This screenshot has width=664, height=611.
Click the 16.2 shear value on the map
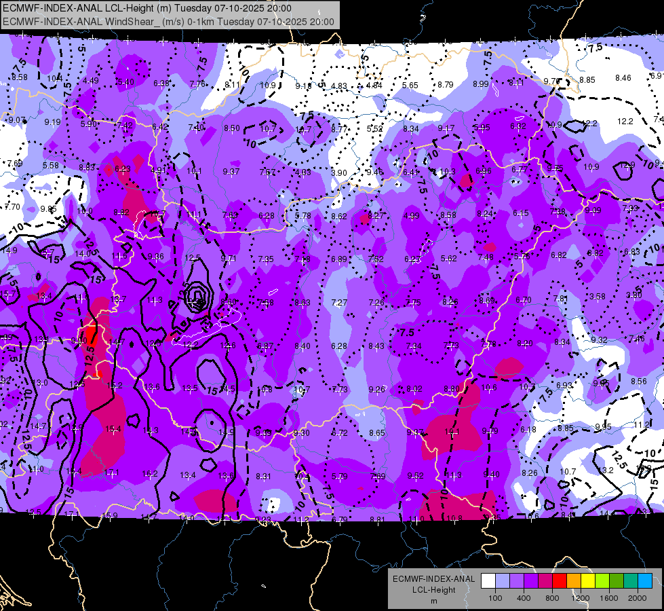coord(150,474)
